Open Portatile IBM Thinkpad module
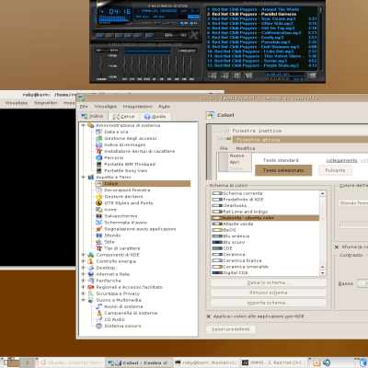This screenshot has width=368, height=368. [125, 164]
